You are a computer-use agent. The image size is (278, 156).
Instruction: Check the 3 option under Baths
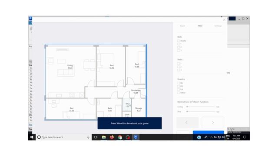(x=179, y=70)
